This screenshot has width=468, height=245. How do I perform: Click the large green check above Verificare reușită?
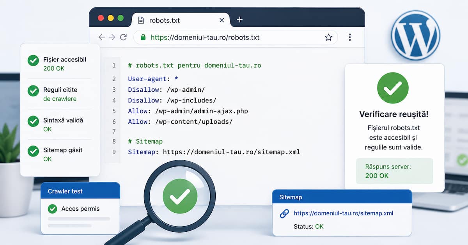tap(393, 88)
